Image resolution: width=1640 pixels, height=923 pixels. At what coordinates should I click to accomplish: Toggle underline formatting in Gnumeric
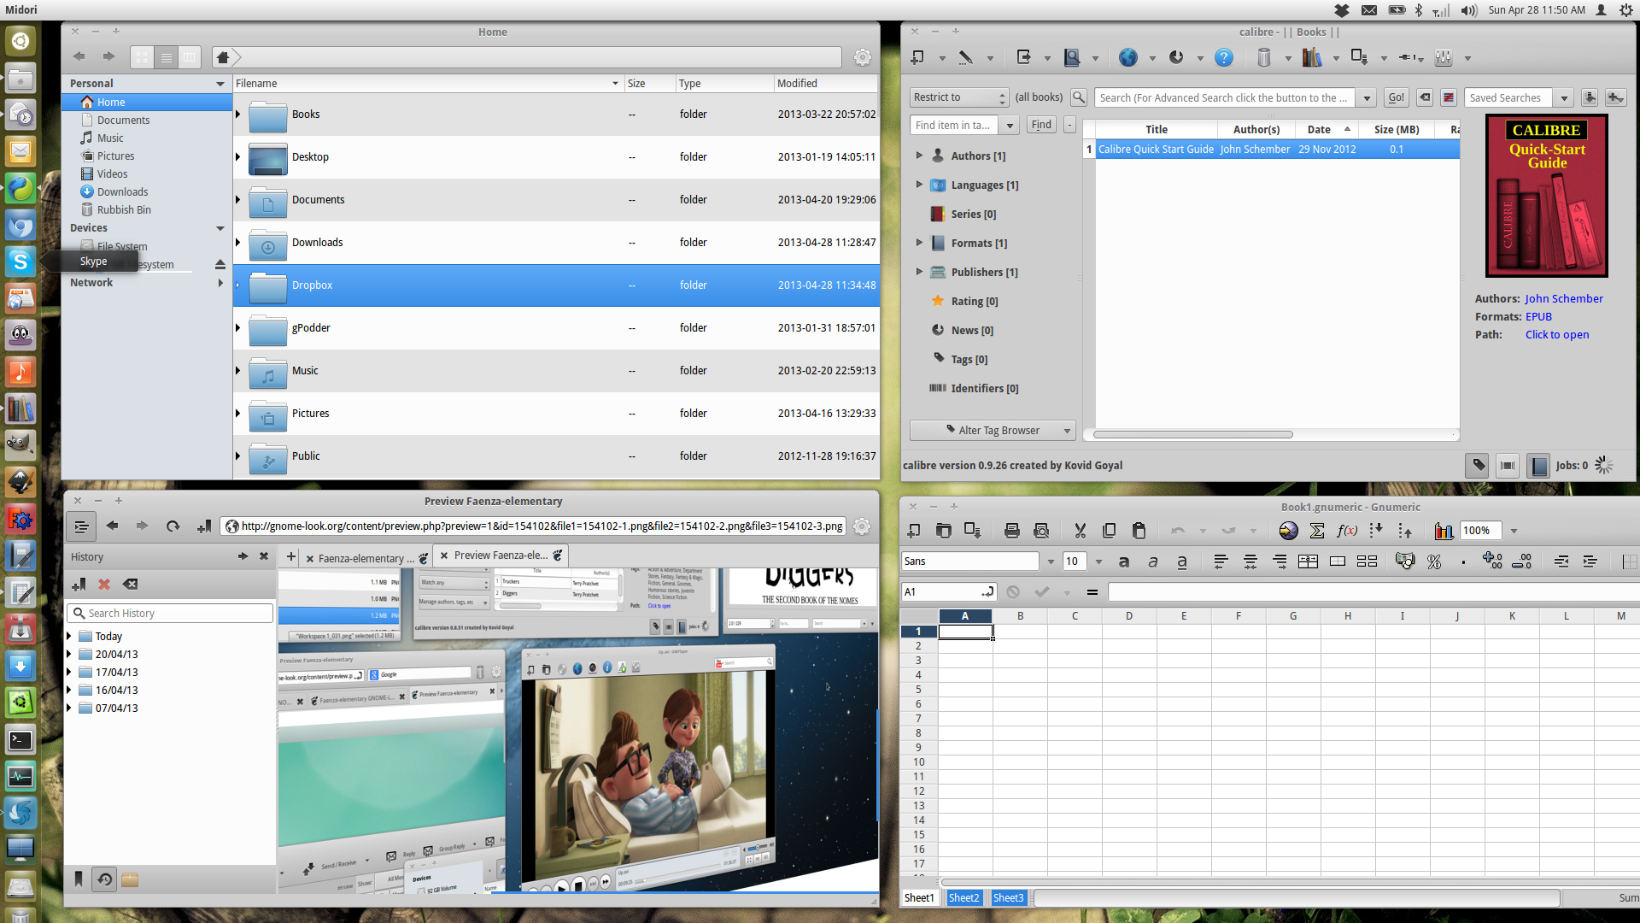point(1182,561)
